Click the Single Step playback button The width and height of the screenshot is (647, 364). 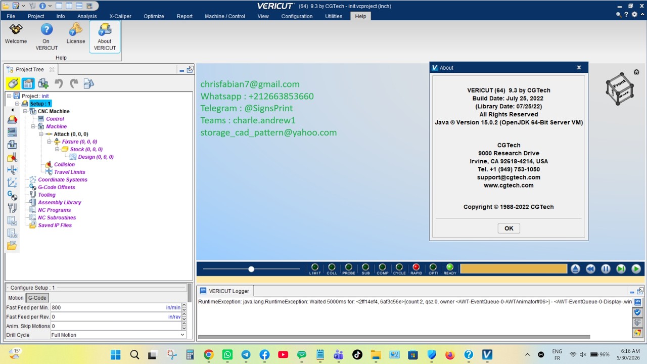pos(621,269)
